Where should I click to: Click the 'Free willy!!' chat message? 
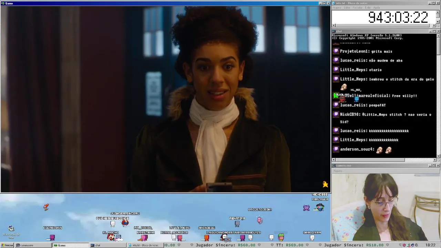click(x=404, y=96)
